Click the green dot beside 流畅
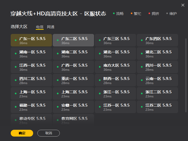 114,13
